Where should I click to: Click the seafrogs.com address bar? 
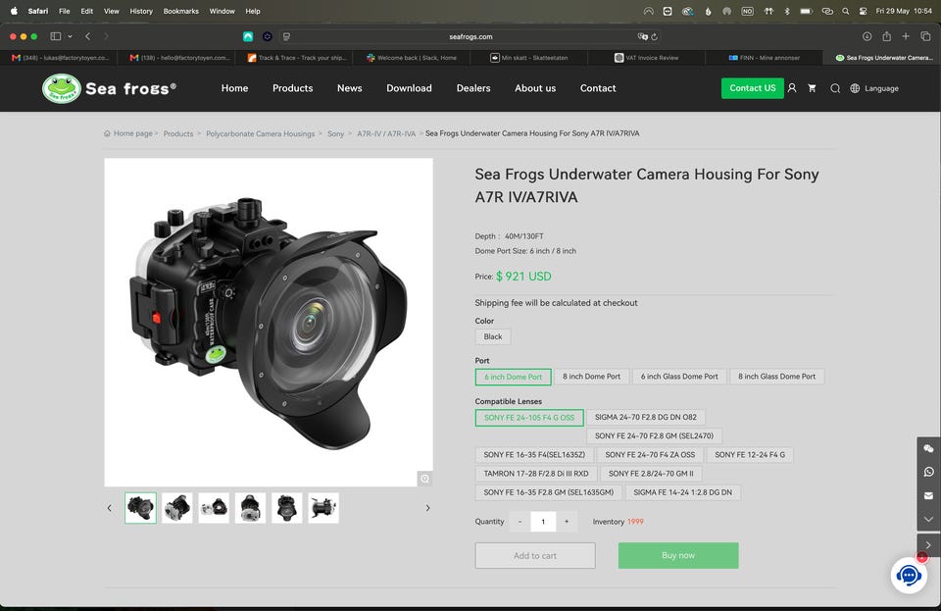tap(470, 36)
